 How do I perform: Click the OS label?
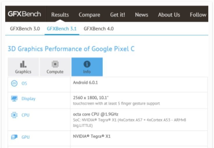[24, 83]
